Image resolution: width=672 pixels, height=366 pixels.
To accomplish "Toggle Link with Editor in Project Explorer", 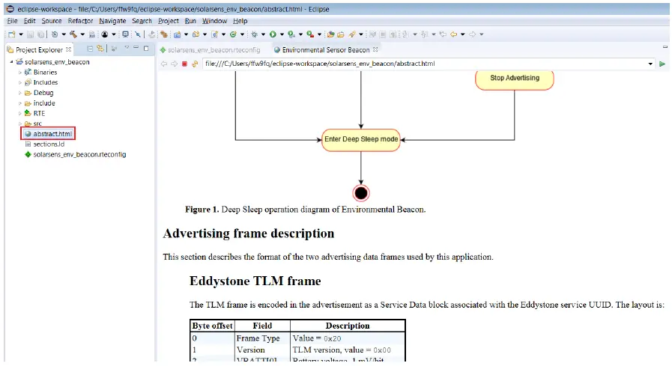I will [x=100, y=49].
